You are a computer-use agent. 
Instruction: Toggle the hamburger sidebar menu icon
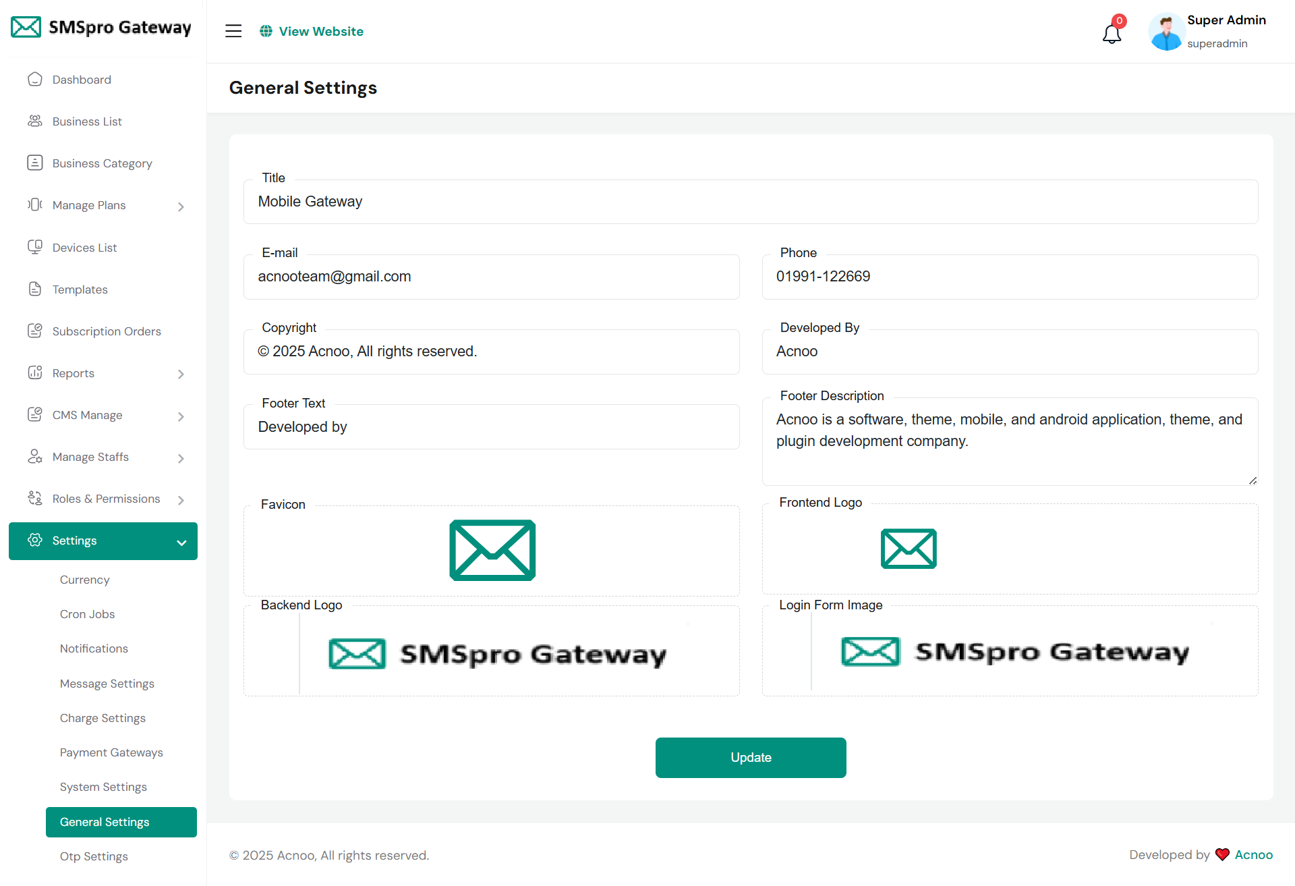pyautogui.click(x=233, y=31)
